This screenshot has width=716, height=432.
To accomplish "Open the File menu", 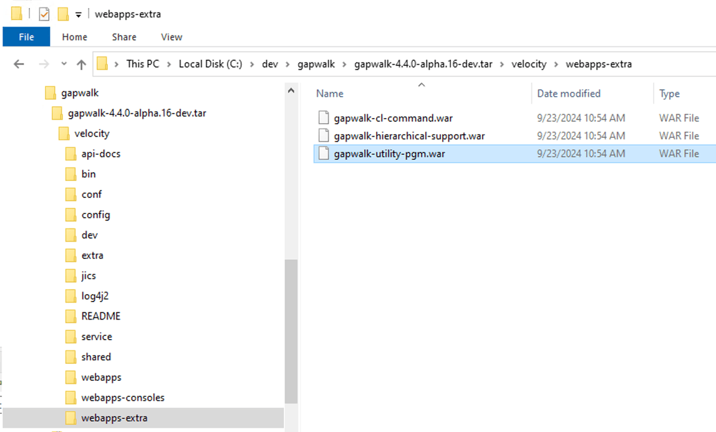I will tap(26, 37).
